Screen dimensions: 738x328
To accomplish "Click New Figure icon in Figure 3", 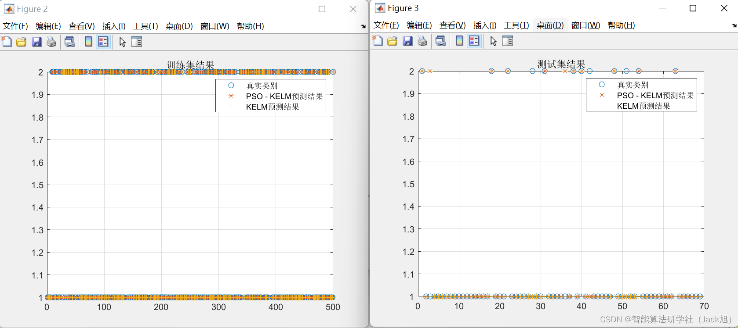I will click(x=378, y=41).
